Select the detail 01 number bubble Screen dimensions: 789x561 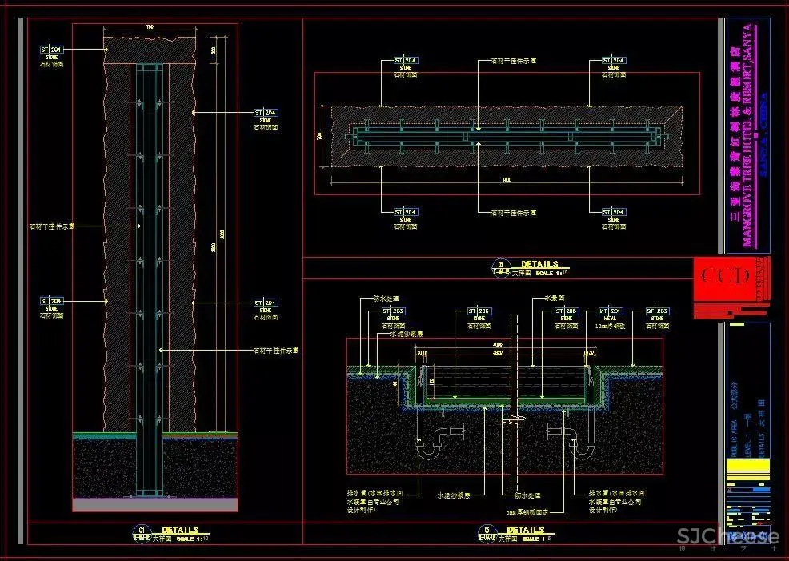click(x=141, y=532)
